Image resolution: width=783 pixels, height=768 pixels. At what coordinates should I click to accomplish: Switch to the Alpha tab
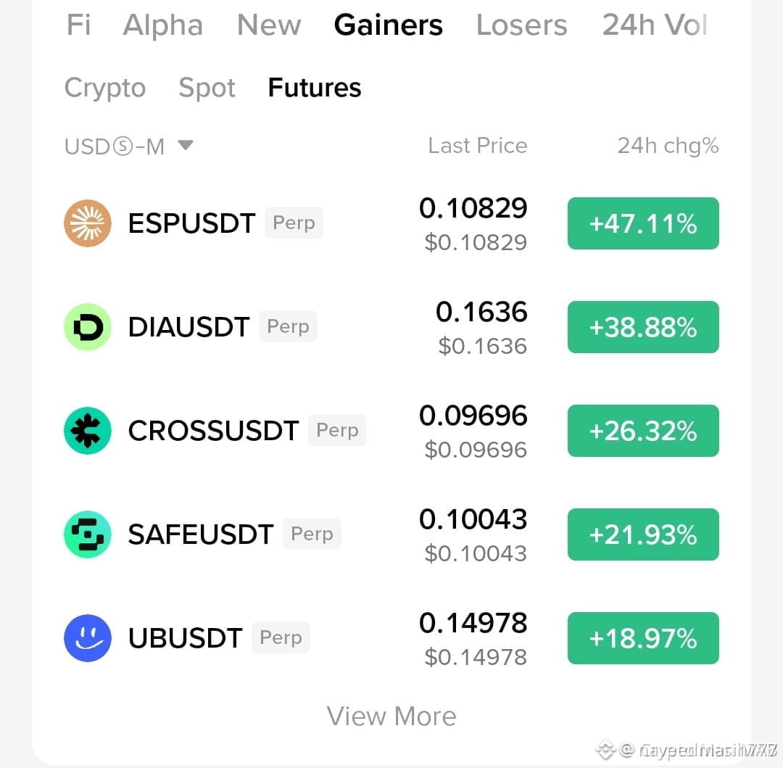pos(163,25)
